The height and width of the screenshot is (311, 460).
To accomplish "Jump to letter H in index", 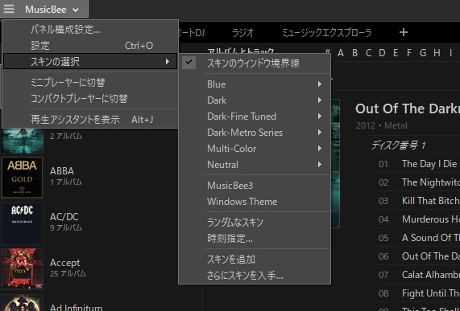I will (x=437, y=53).
